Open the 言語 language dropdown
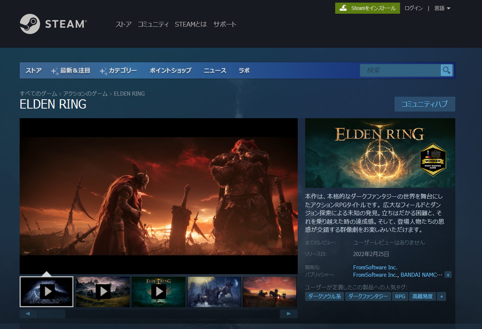The width and height of the screenshot is (482, 329). [442, 8]
